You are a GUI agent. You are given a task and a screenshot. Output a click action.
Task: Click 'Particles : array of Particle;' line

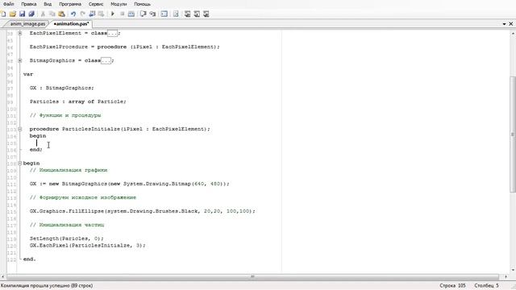[78, 101]
